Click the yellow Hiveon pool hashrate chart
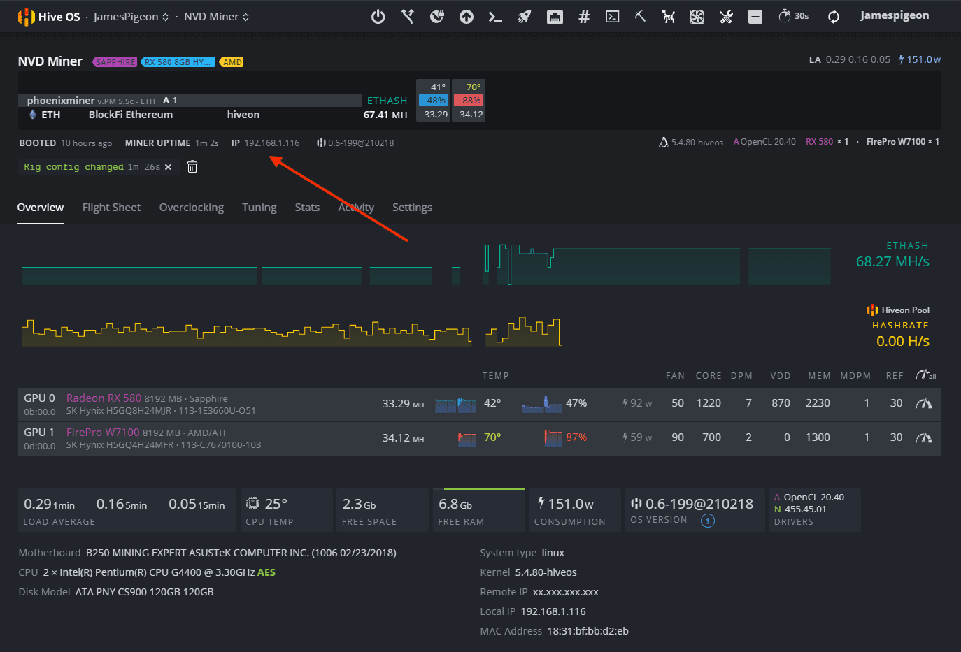 tap(292, 332)
